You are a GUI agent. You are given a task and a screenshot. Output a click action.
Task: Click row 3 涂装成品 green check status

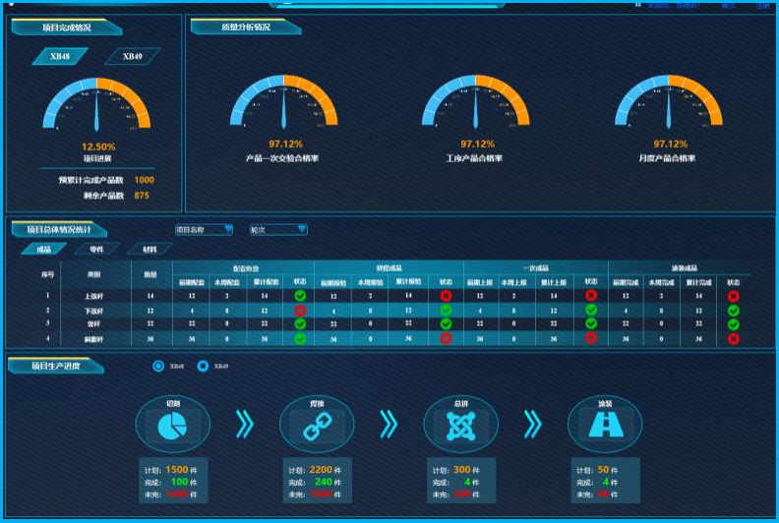(734, 324)
